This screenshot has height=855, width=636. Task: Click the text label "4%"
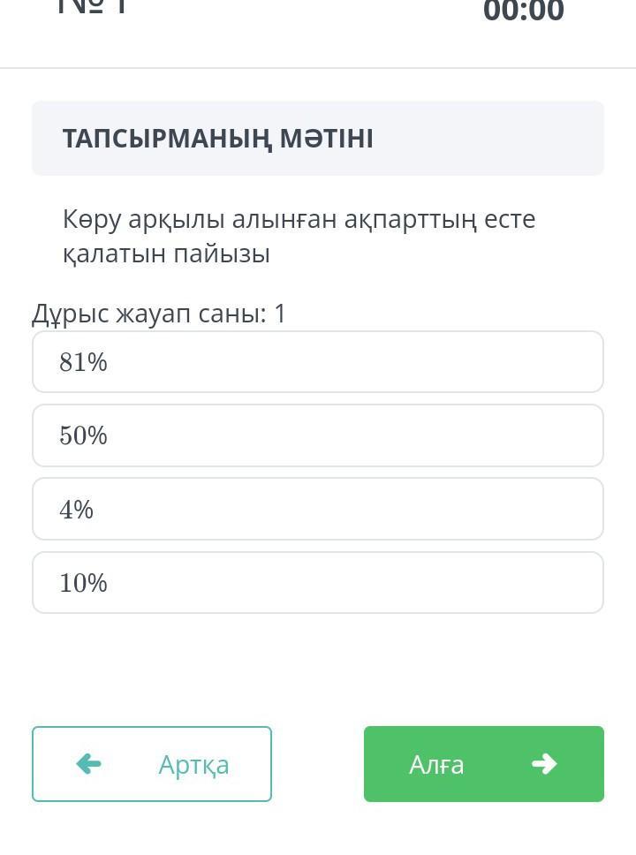pos(76,510)
